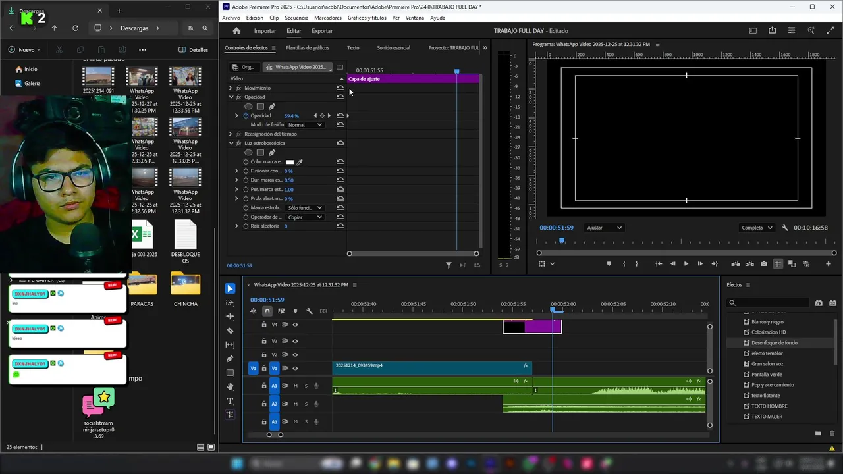
Task: Click Nuevo button in File Explorer
Action: (24, 50)
